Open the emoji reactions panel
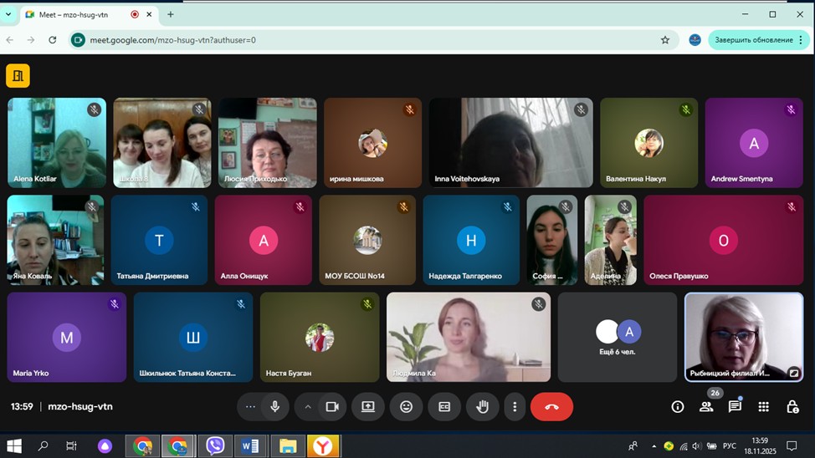This screenshot has height=458, width=815. [x=406, y=407]
